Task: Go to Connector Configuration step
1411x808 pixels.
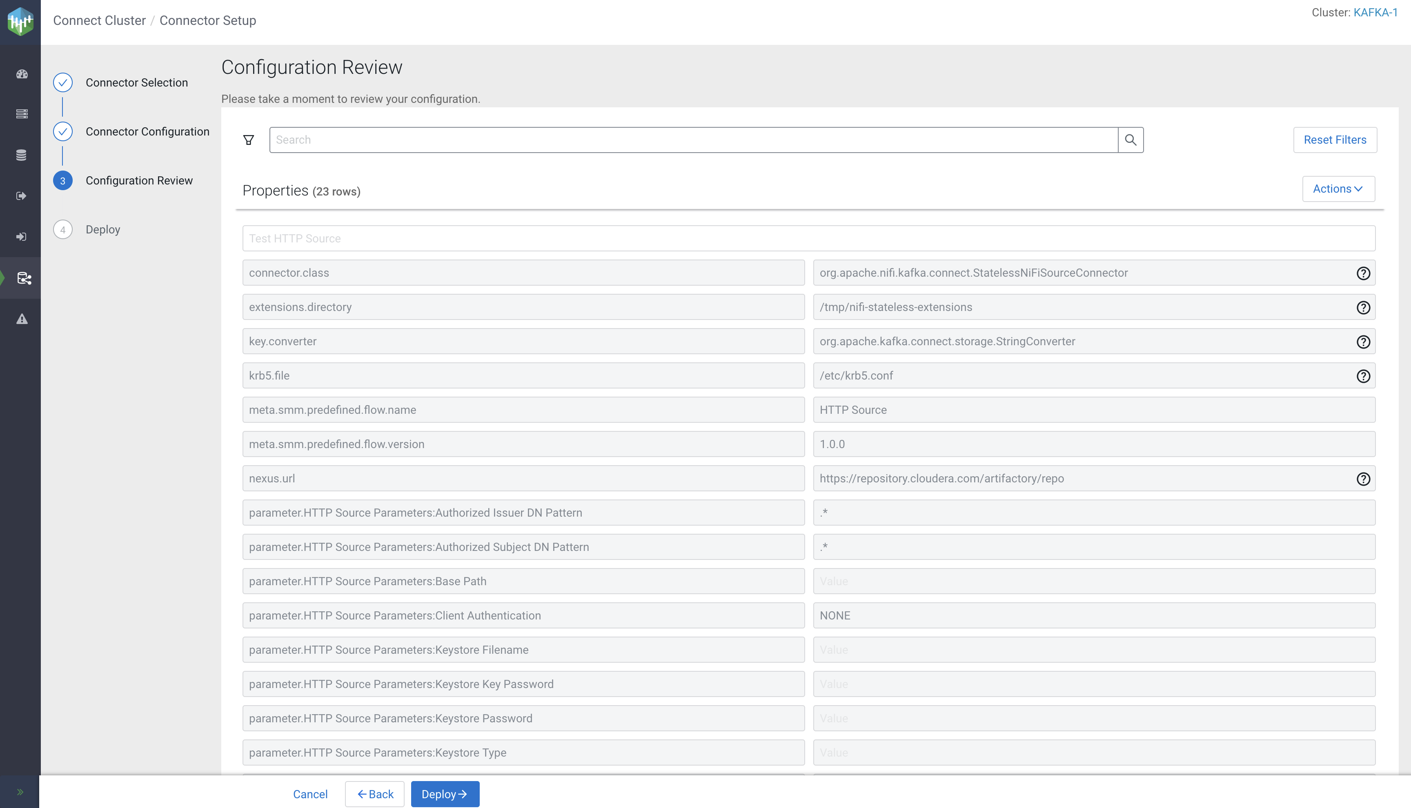Action: tap(147, 131)
